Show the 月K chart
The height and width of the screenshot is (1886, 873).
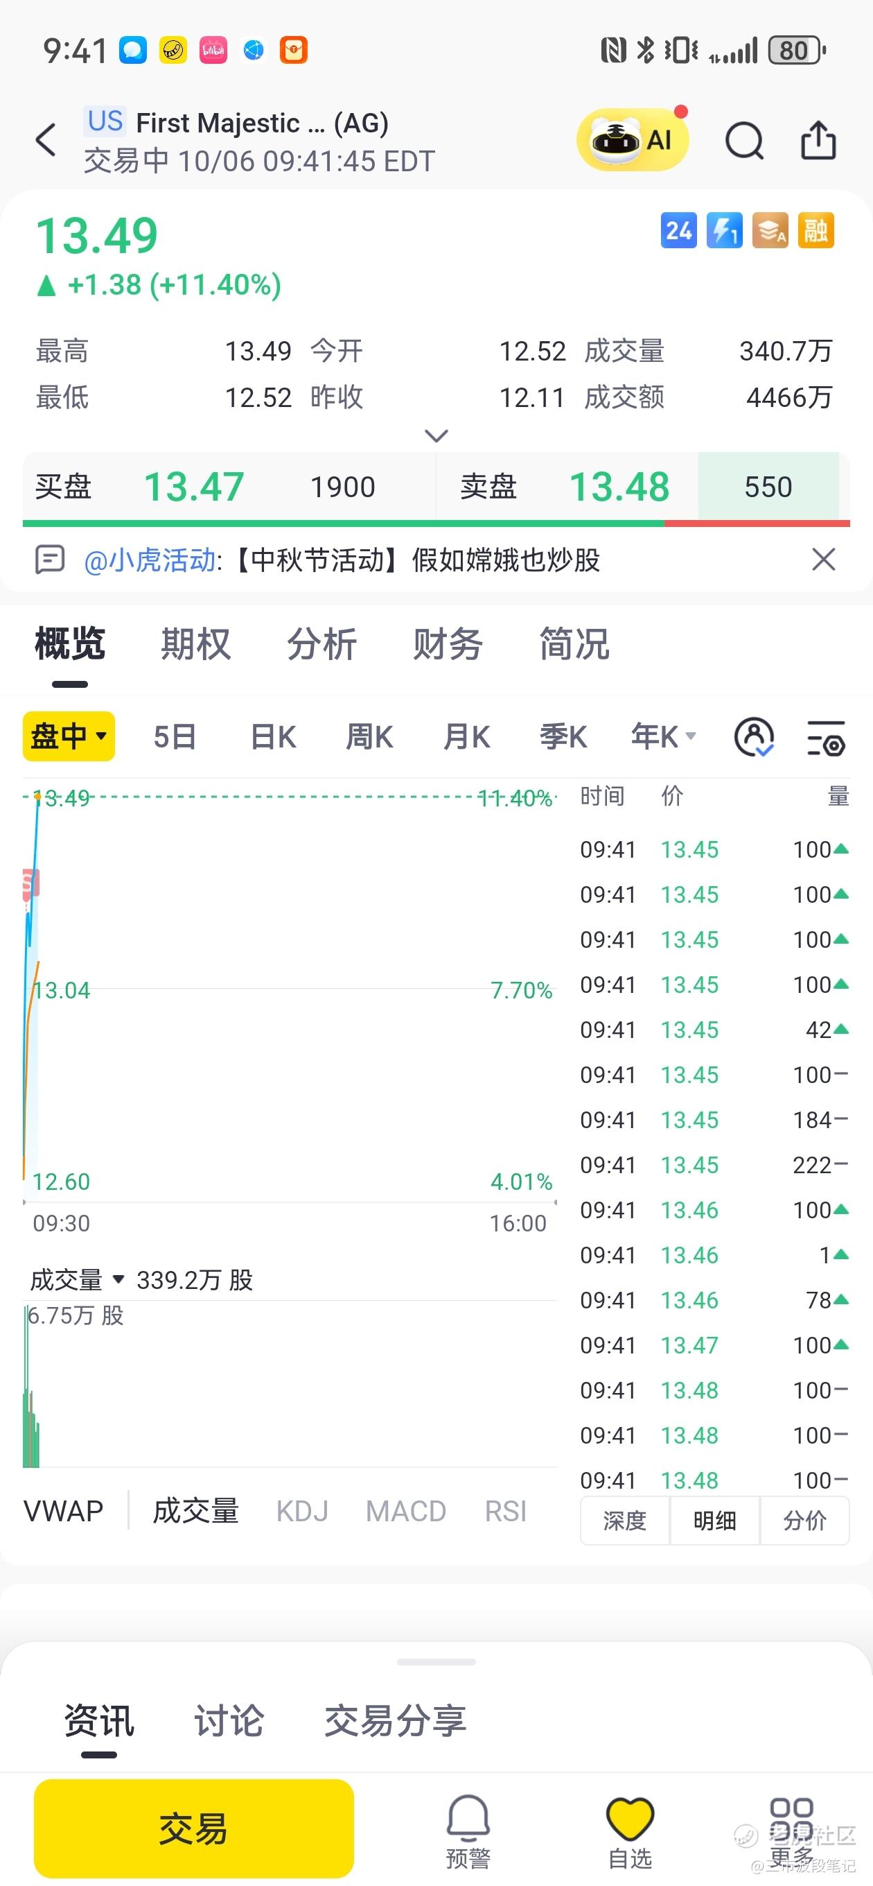[x=467, y=736]
